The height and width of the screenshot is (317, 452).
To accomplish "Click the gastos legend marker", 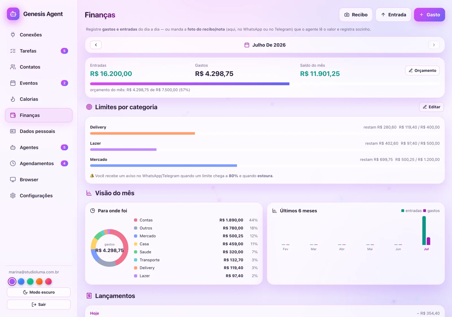I will (x=425, y=211).
